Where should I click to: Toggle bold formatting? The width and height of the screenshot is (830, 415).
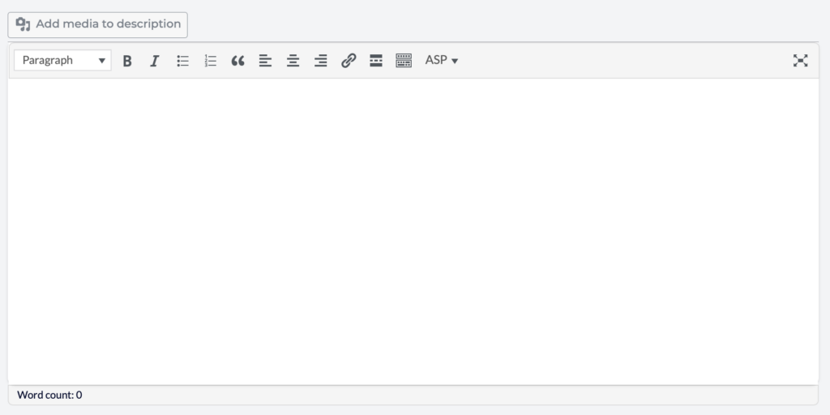[x=127, y=61]
